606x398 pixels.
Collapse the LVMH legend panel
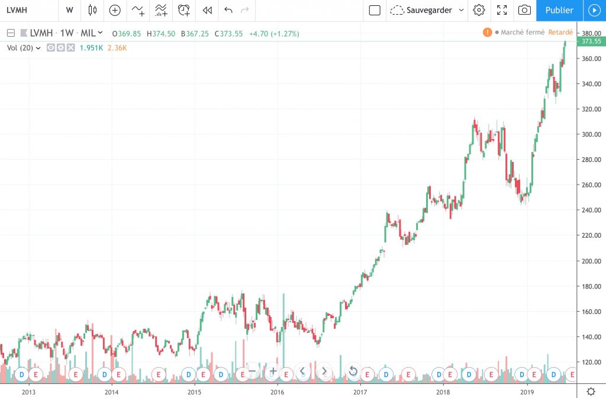(x=10, y=33)
